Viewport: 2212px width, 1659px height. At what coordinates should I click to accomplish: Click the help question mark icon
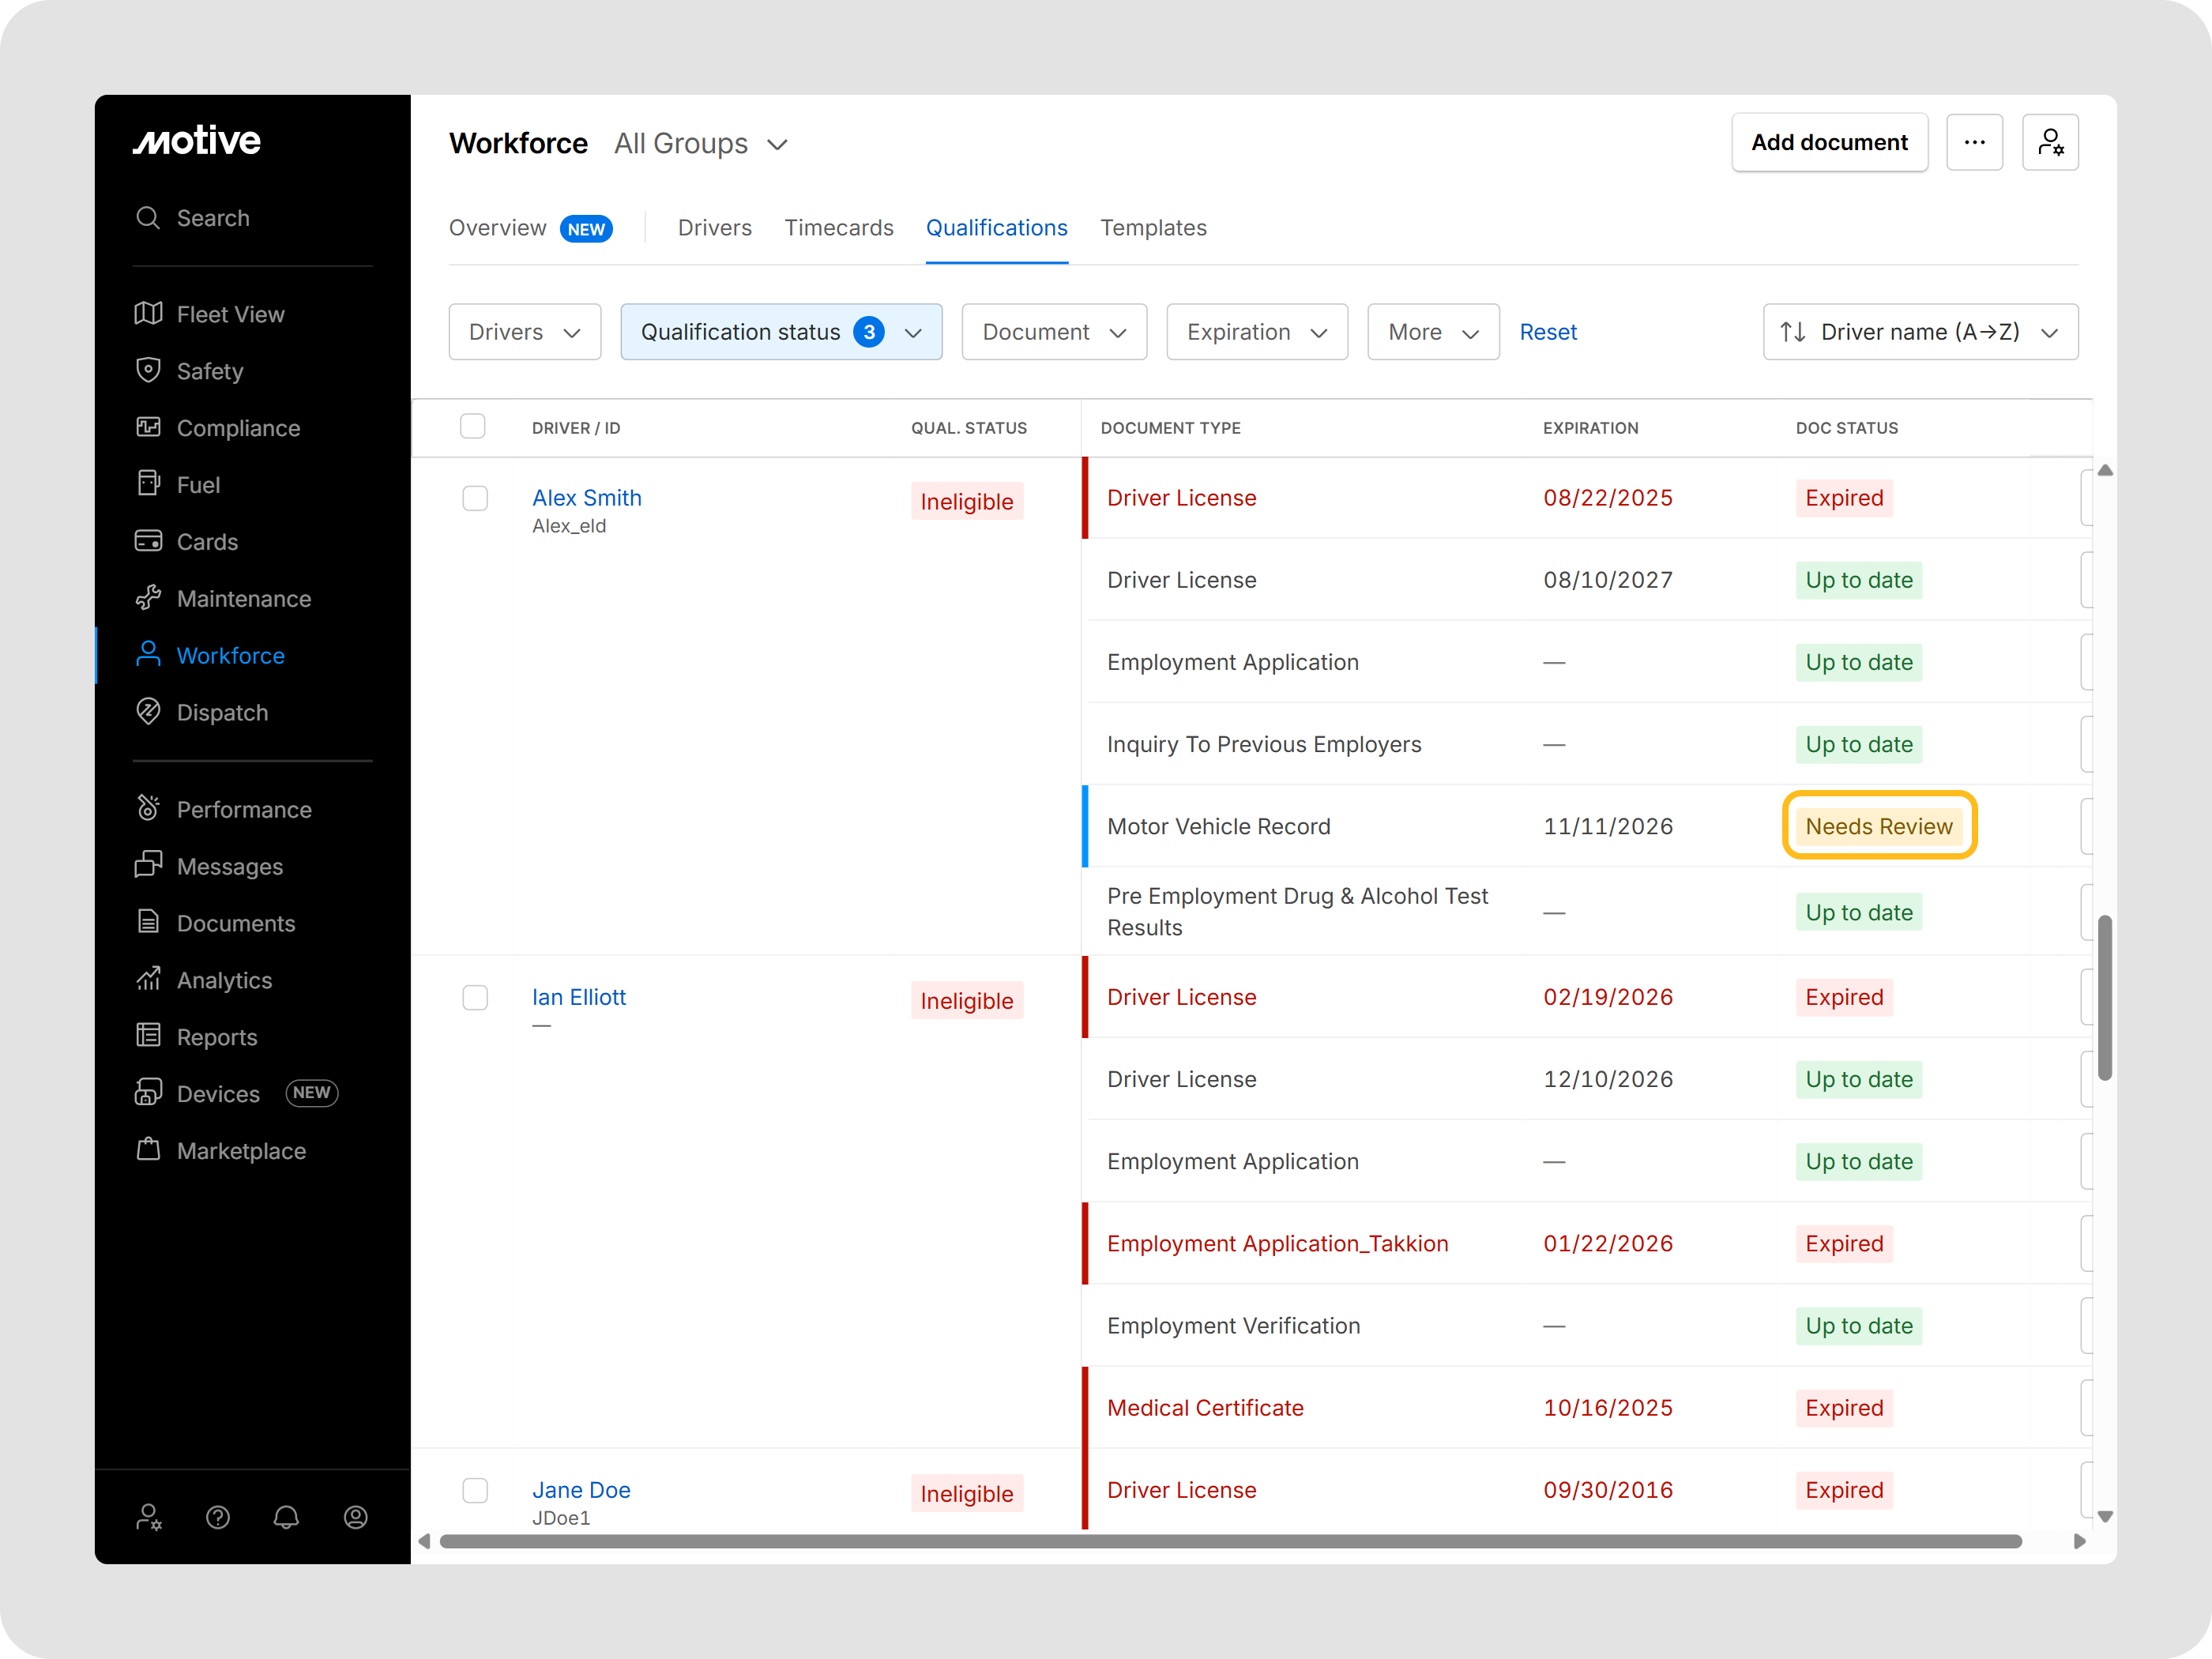[x=217, y=1517]
